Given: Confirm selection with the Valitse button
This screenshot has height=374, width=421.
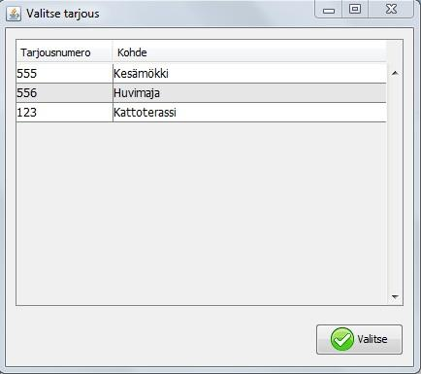Looking at the screenshot, I should point(359,339).
